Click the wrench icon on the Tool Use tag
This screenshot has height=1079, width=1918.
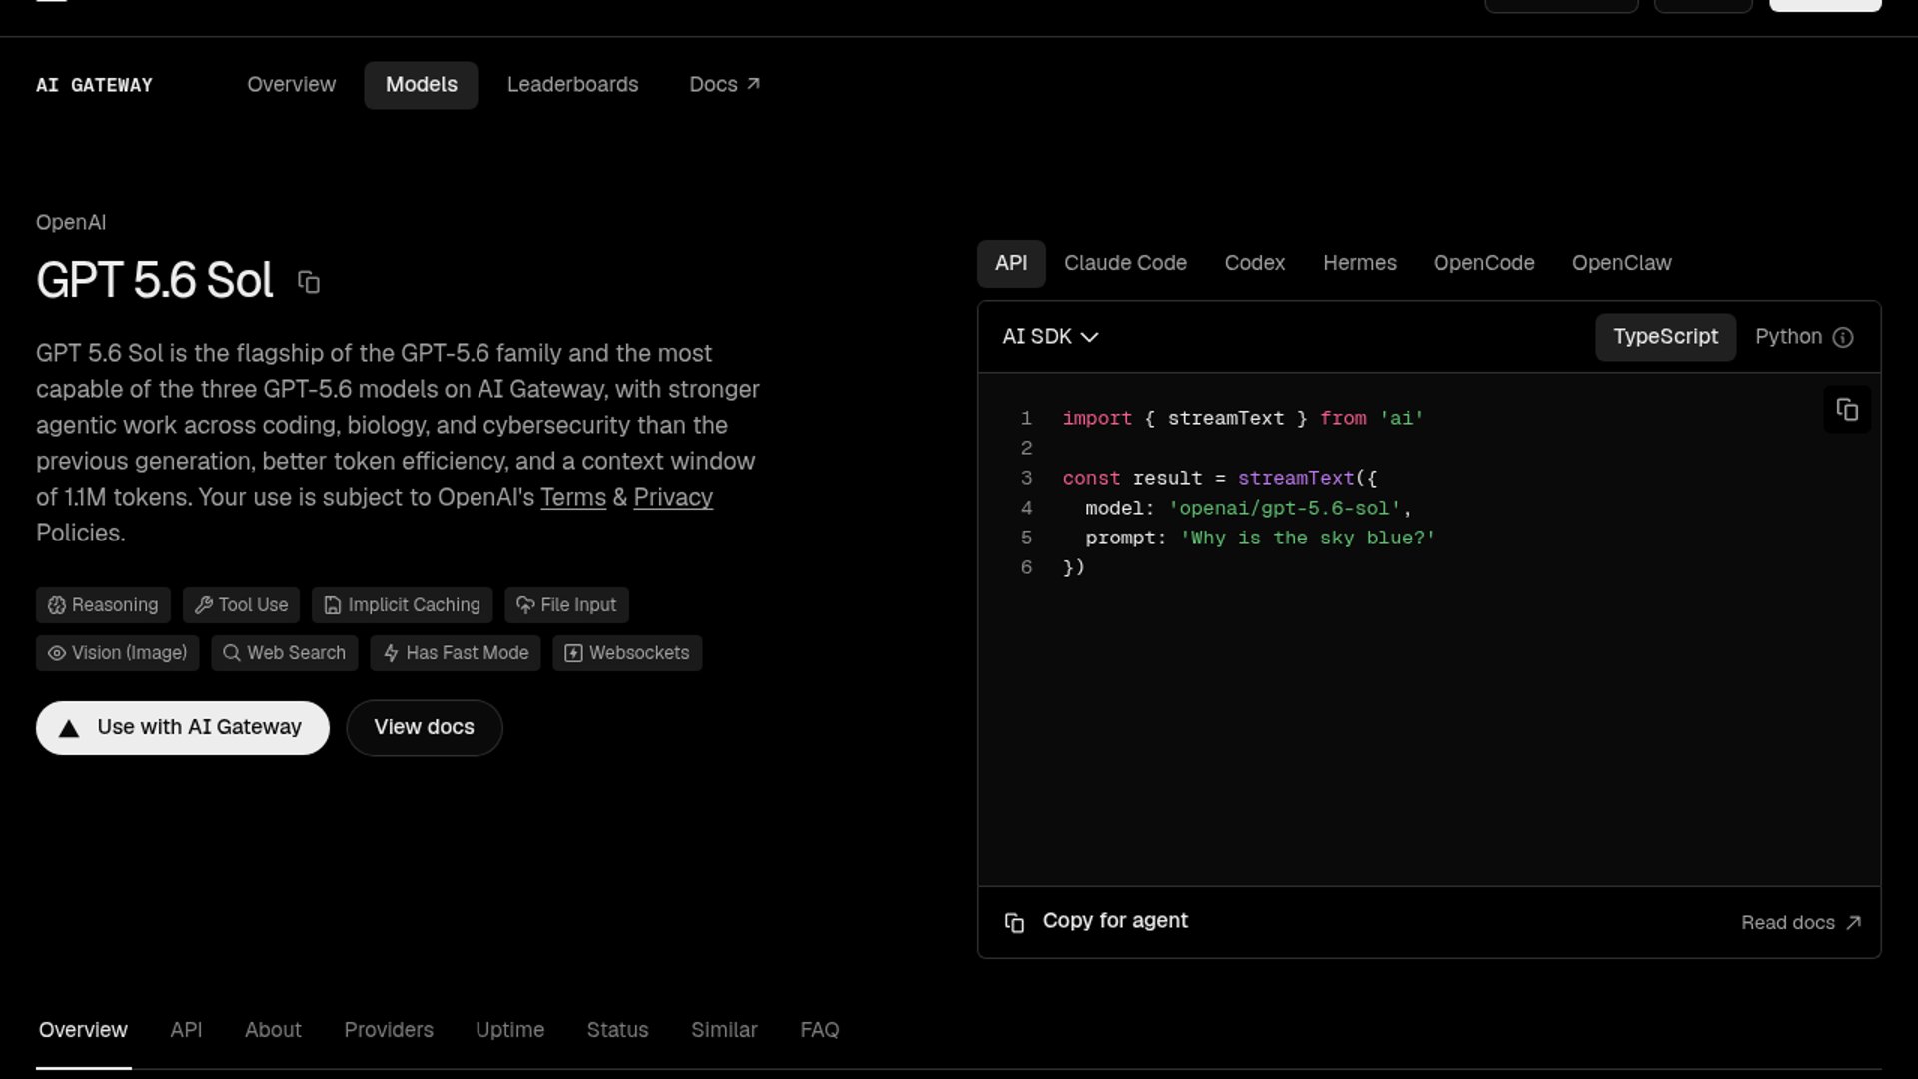click(x=203, y=605)
